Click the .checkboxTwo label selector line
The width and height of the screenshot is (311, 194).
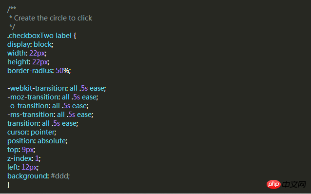pyautogui.click(x=41, y=36)
